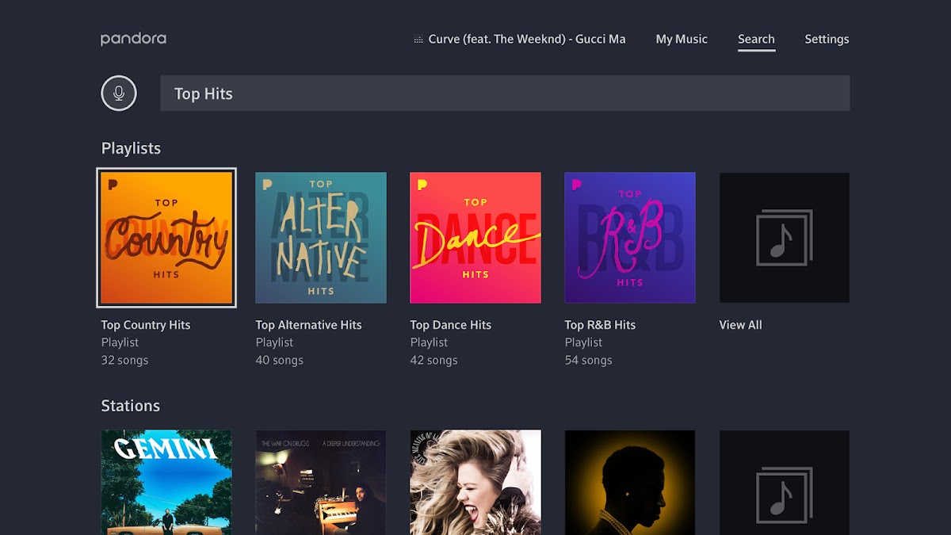Go to the Search tab
The width and height of the screenshot is (951, 535).
[x=756, y=39]
